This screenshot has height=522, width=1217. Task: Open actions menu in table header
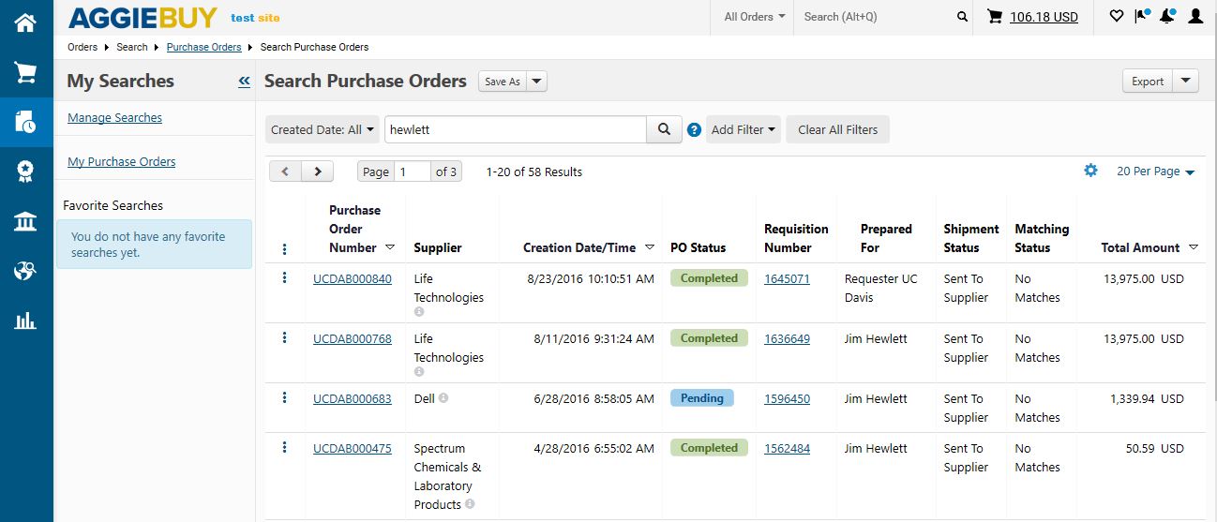pyautogui.click(x=284, y=249)
